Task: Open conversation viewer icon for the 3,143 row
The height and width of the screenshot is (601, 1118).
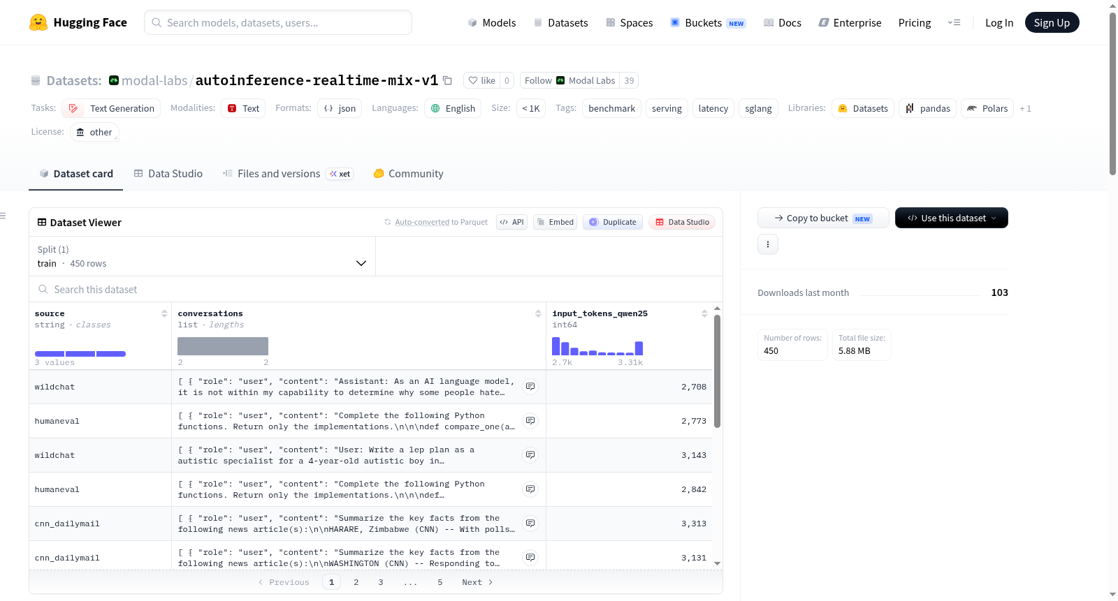Action: (530, 455)
